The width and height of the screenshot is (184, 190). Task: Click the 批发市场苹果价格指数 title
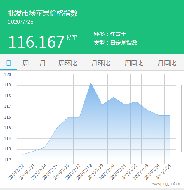click(x=43, y=13)
